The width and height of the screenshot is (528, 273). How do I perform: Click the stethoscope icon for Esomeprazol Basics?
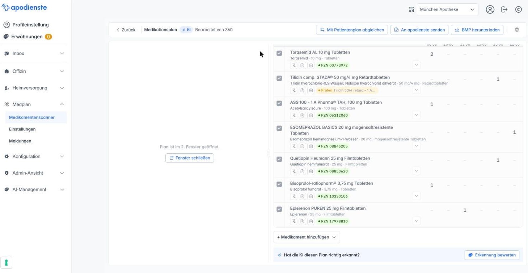click(294, 146)
